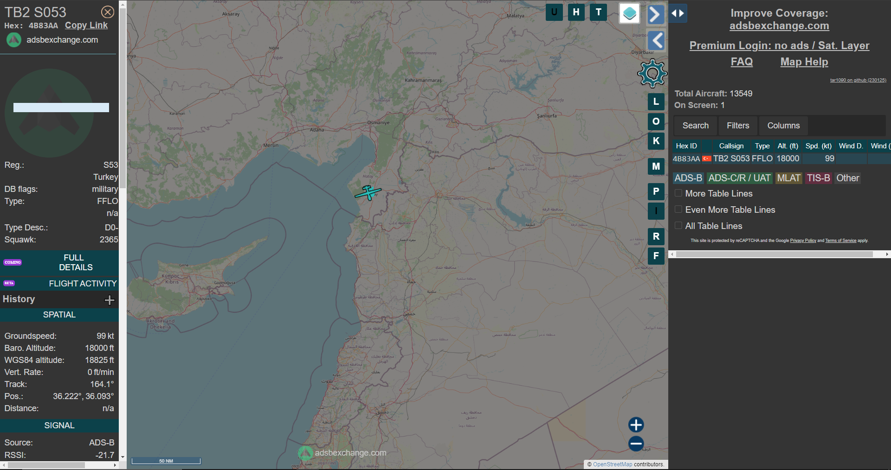The height and width of the screenshot is (470, 891).
Task: Toggle the H map button
Action: click(576, 12)
